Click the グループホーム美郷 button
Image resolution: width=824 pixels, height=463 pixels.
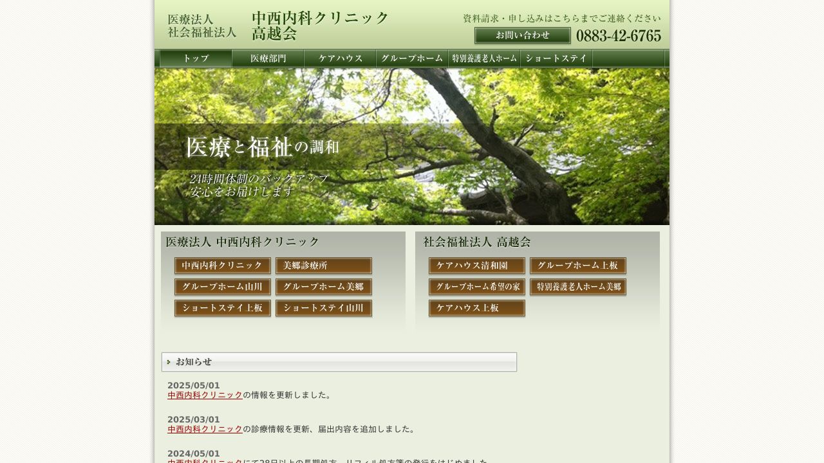[324, 287]
